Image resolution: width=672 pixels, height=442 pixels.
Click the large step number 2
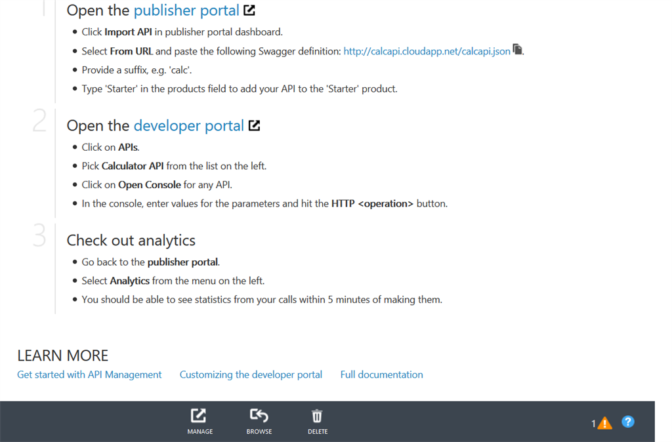(x=39, y=122)
